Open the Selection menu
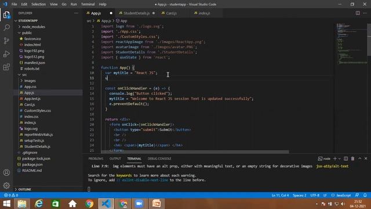This screenshot has height=209, width=371. [39, 4]
